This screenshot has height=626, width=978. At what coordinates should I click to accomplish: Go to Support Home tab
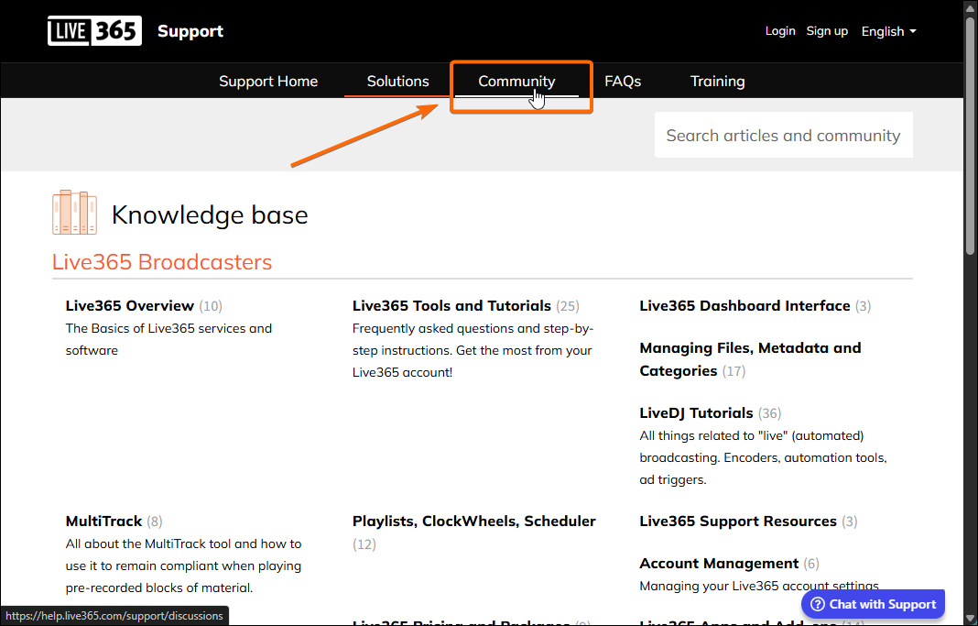point(268,82)
